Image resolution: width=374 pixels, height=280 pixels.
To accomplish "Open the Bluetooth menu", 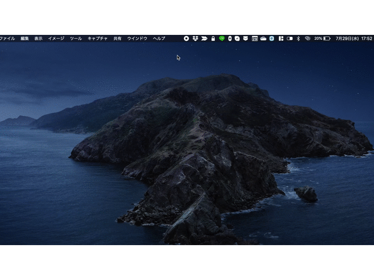I will coord(298,38).
